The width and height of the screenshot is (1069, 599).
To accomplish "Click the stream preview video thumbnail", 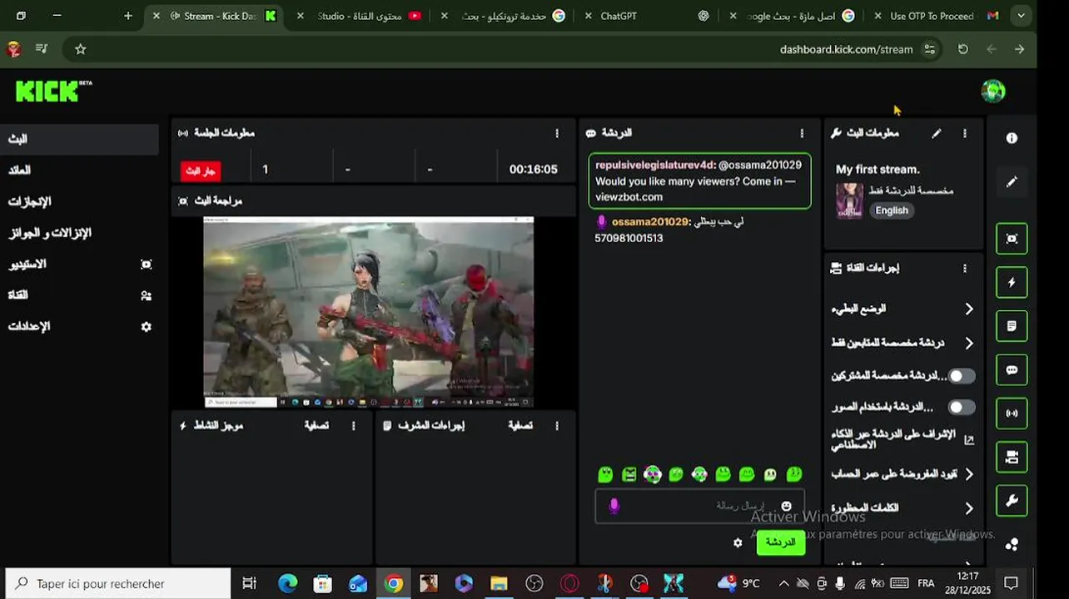I will pyautogui.click(x=369, y=312).
